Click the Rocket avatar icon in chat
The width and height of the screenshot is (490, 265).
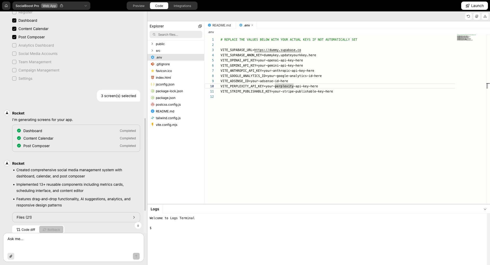[7, 113]
